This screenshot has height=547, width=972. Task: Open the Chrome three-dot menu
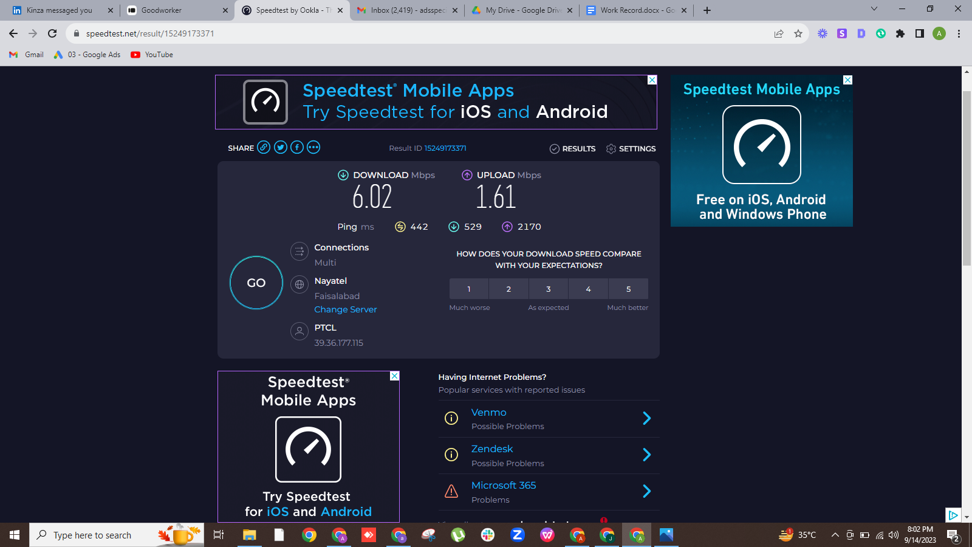[959, 33]
